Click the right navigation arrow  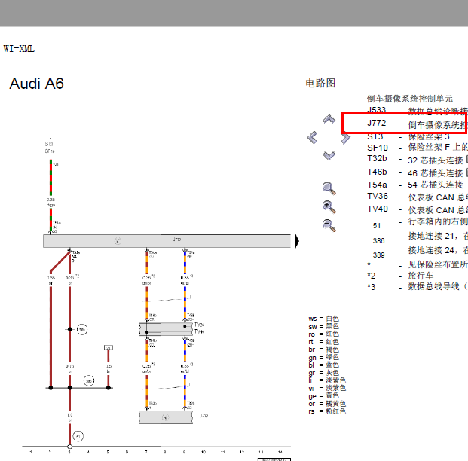(346, 138)
